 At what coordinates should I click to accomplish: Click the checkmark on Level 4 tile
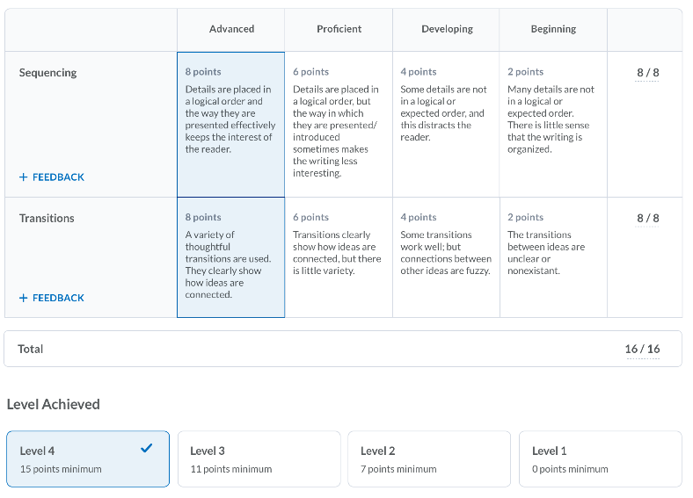click(147, 449)
